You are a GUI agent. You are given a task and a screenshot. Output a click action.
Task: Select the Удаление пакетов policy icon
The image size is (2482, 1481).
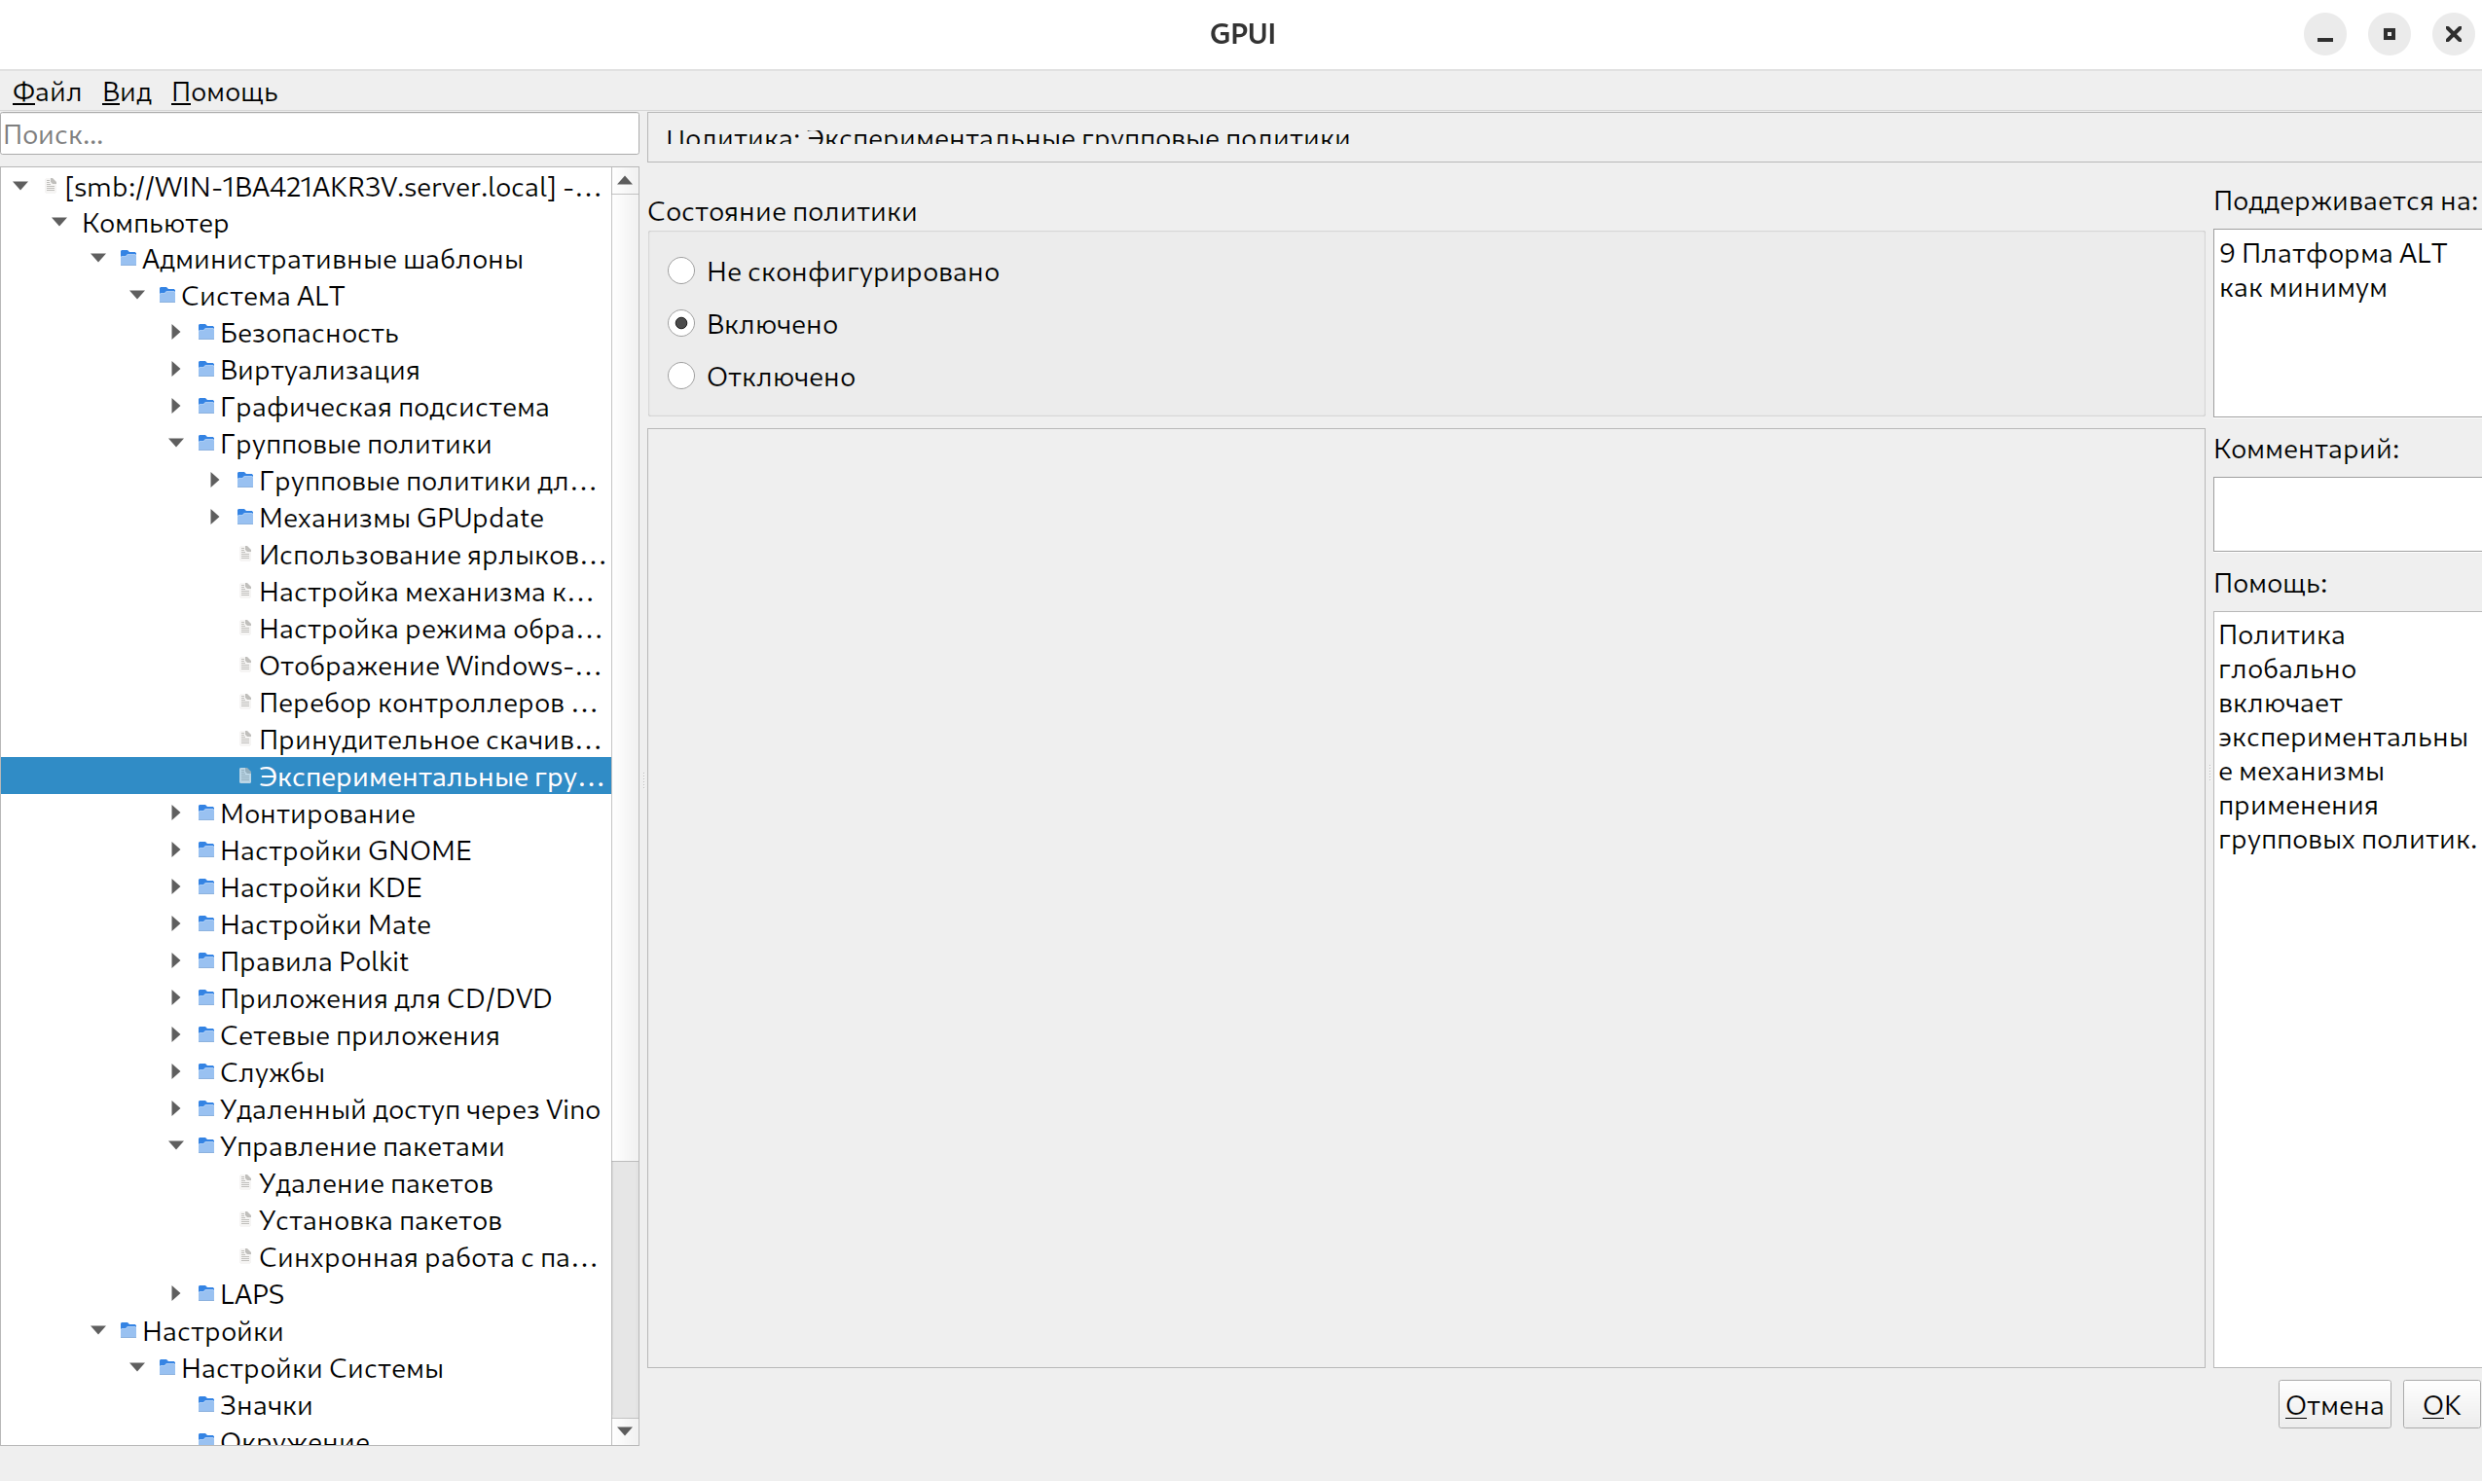coord(245,1182)
